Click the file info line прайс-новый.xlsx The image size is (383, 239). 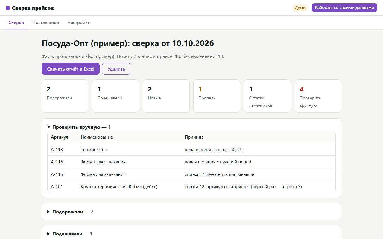click(133, 56)
